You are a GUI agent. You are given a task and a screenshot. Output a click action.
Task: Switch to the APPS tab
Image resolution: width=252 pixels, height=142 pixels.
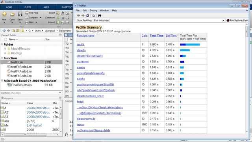[x=46, y=7]
